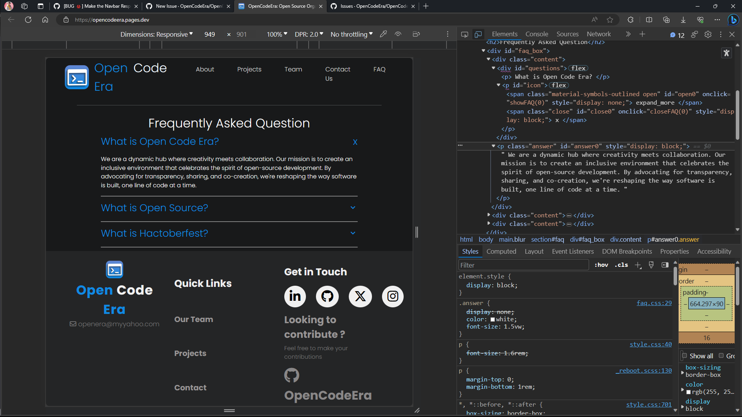Click the LinkedIn icon under Get in Touch
The height and width of the screenshot is (417, 742).
(x=295, y=297)
